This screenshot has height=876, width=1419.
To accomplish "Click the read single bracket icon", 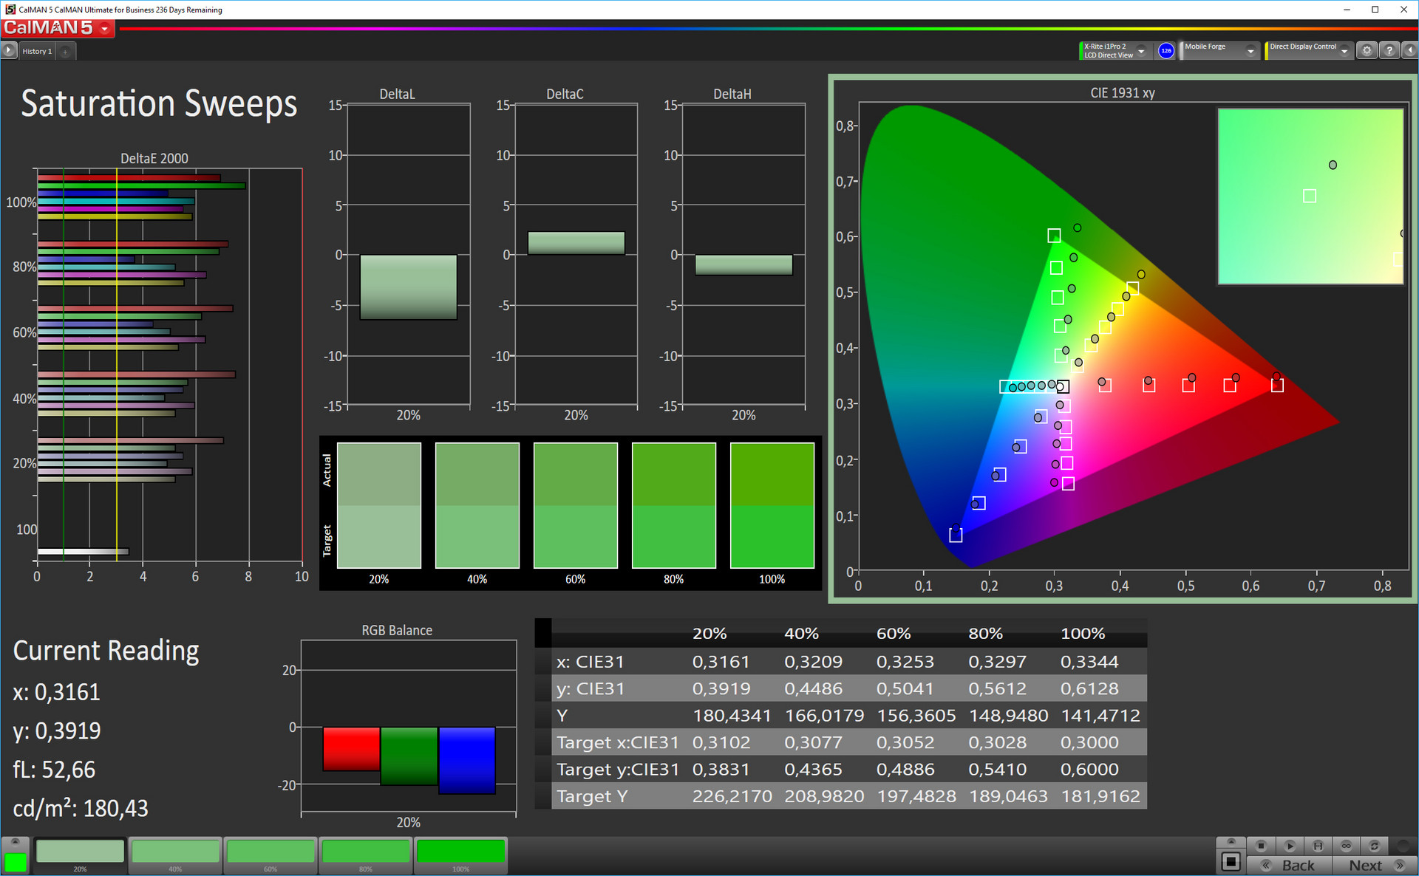I will 1318,846.
